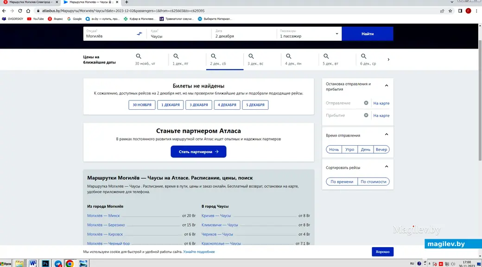Collapse Сортировать рейсы section

387,167
